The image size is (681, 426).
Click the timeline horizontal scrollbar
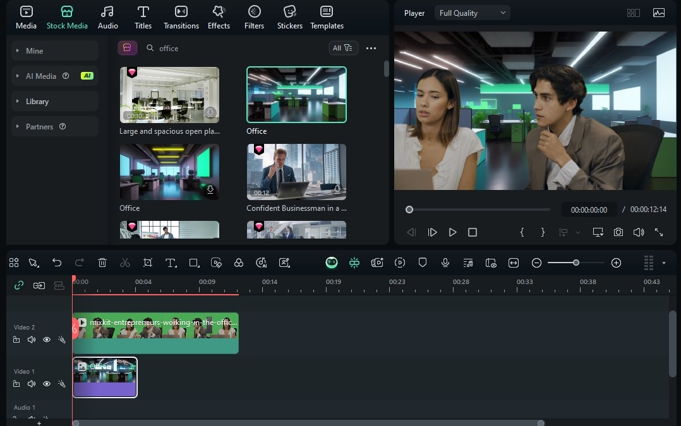(x=308, y=423)
